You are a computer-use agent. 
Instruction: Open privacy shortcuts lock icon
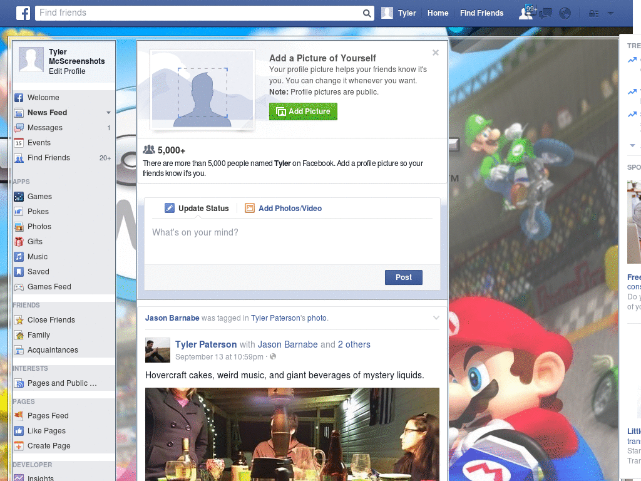[x=594, y=14]
